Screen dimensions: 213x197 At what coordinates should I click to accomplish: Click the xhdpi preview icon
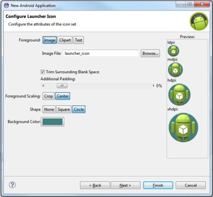click(183, 128)
